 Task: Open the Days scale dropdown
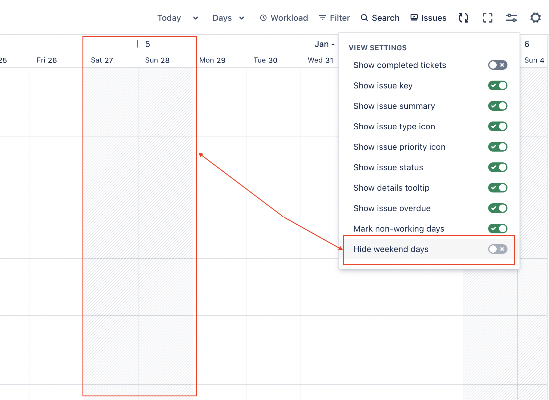(228, 18)
